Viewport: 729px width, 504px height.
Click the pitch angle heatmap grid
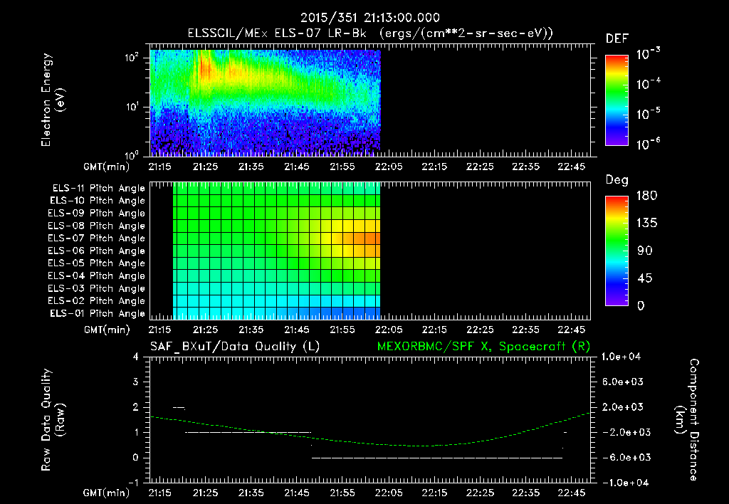(277, 251)
